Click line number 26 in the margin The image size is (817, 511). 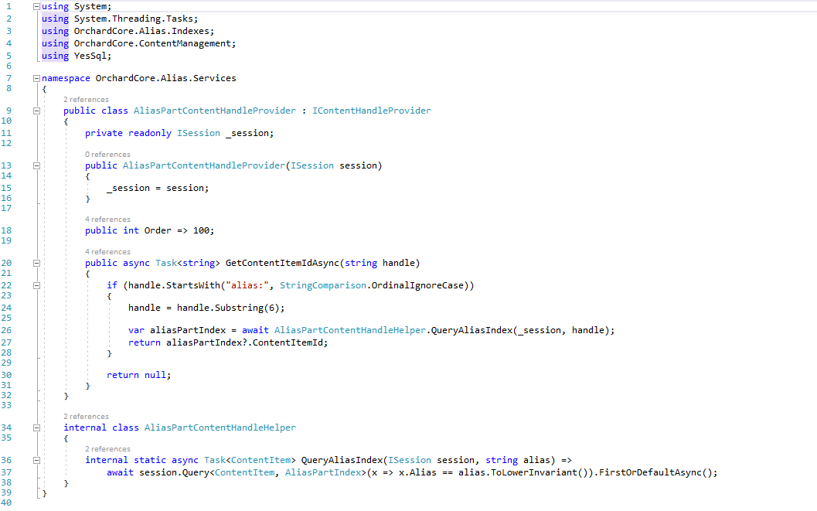[6, 330]
